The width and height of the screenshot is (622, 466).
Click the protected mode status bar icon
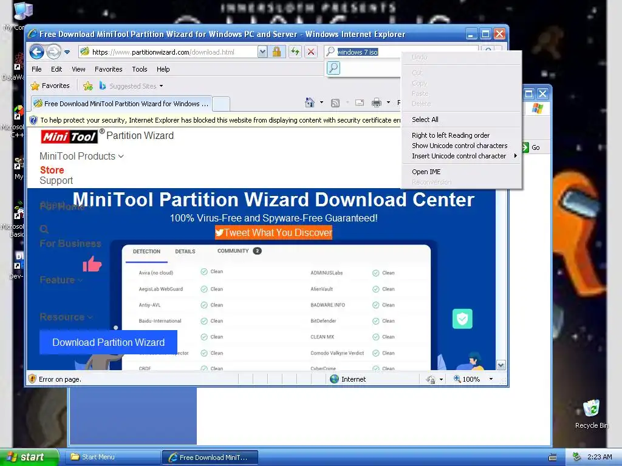pos(431,379)
